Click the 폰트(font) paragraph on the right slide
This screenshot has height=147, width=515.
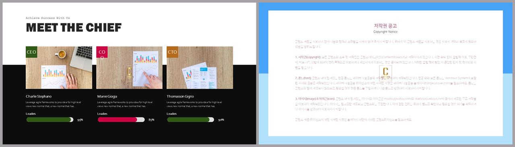(x=385, y=83)
